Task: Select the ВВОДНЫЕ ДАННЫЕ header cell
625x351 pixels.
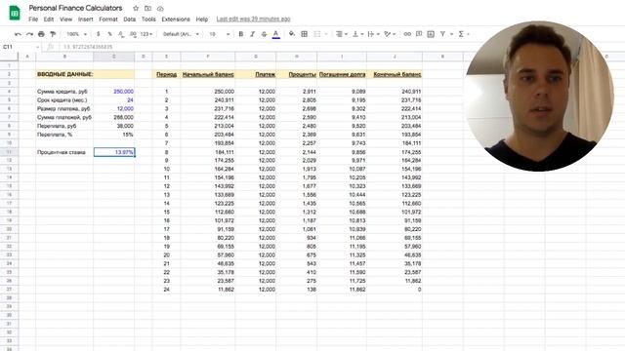Action: click(x=64, y=74)
